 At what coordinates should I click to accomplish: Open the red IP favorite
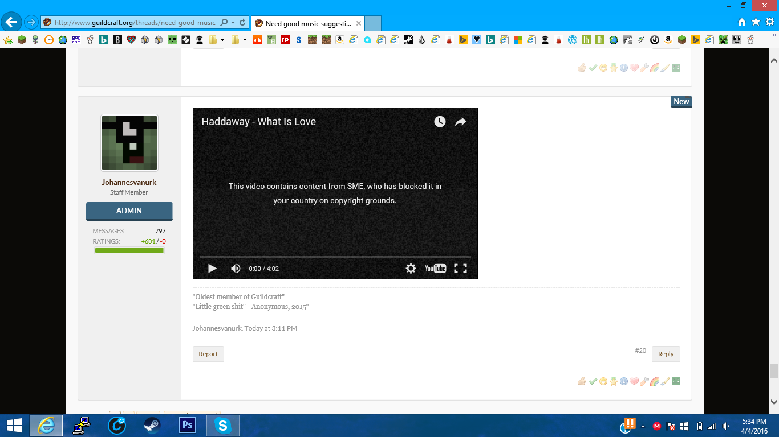coord(285,40)
